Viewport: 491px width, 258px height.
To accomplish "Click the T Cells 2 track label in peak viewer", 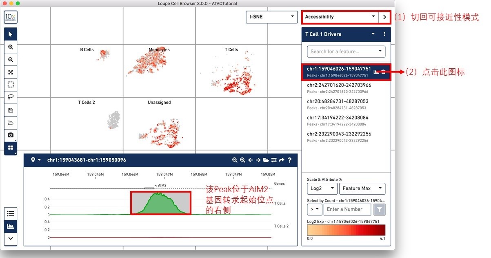I will [281, 226].
